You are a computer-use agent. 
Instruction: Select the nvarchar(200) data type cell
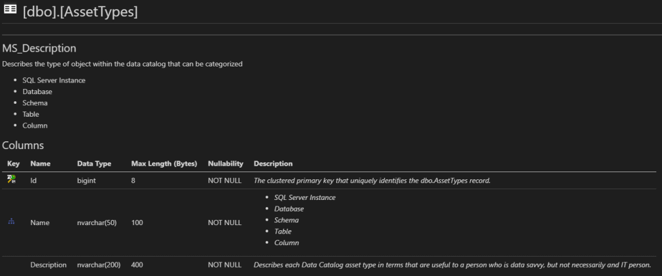pyautogui.click(x=99, y=265)
